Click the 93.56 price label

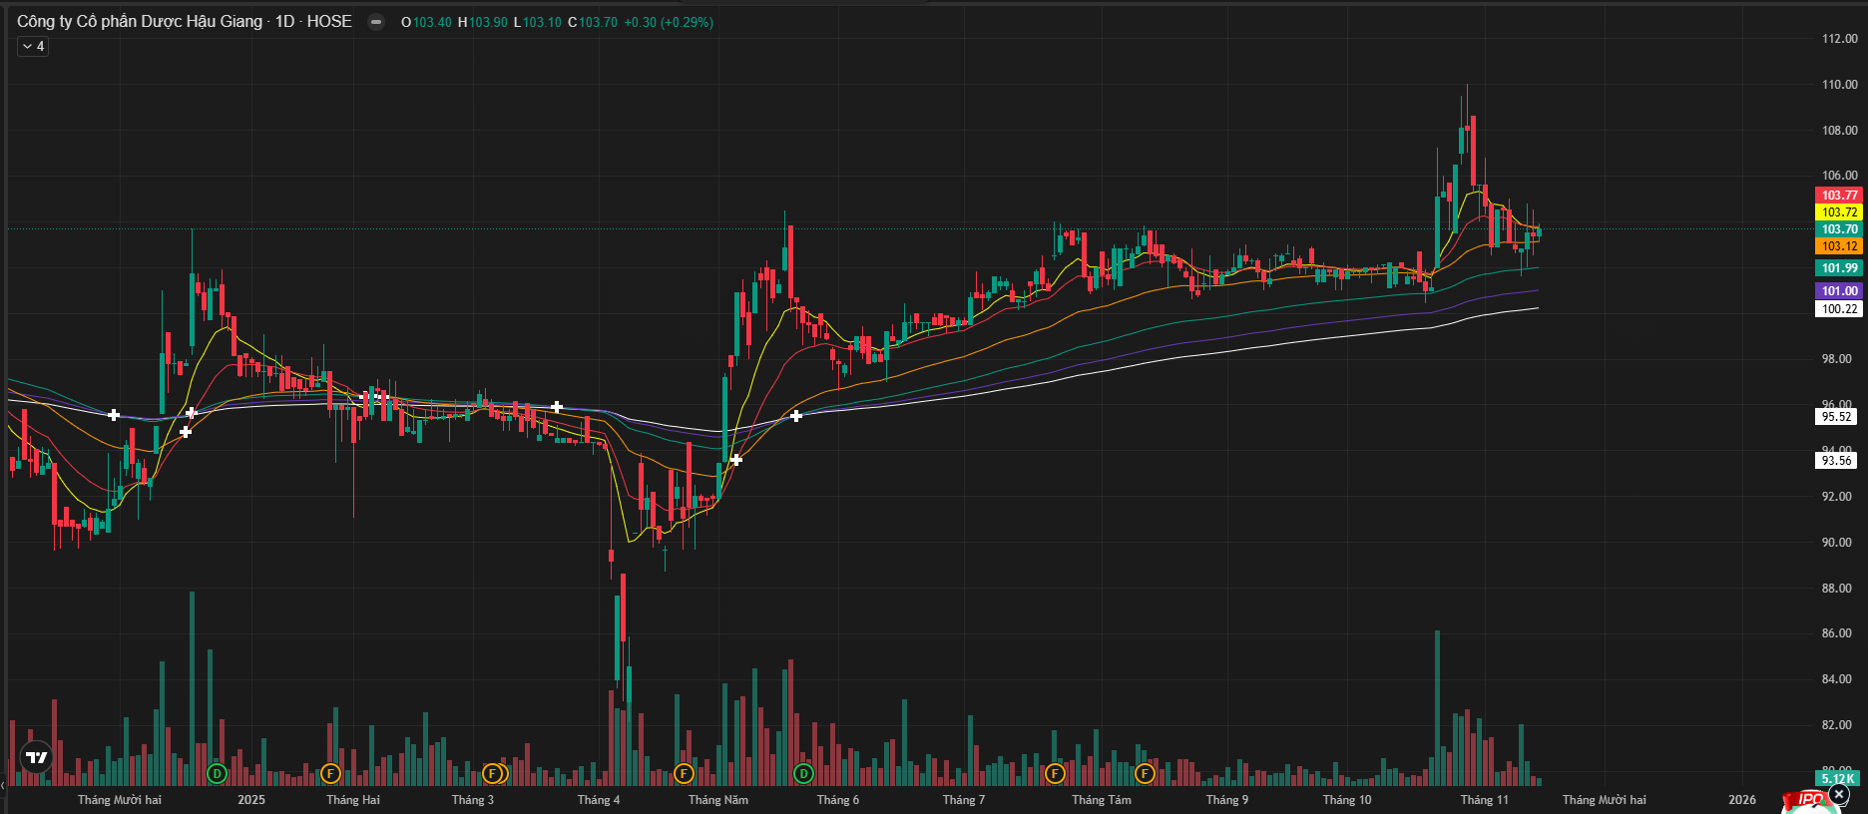point(1836,461)
